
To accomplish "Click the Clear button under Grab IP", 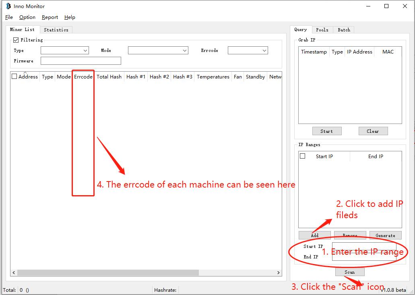I will point(373,131).
